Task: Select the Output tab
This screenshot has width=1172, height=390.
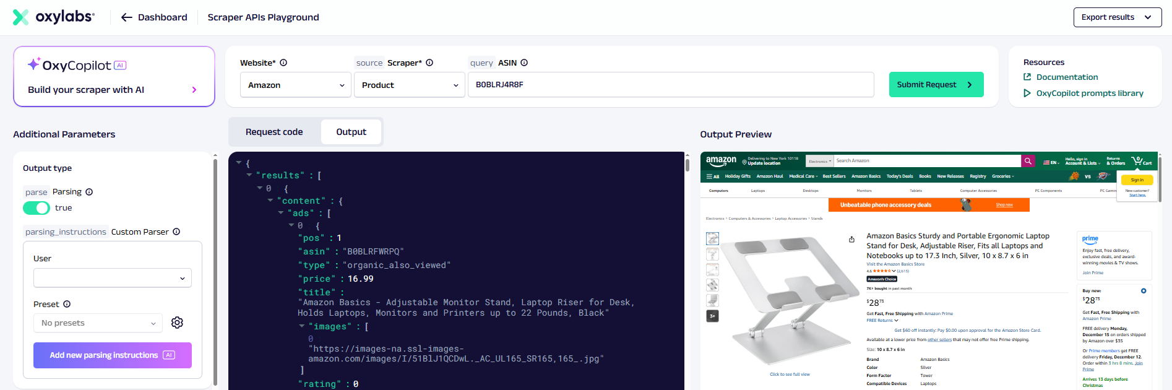Action: [351, 132]
